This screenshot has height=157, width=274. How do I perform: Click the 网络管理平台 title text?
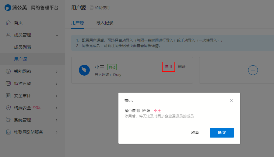(x=45, y=8)
